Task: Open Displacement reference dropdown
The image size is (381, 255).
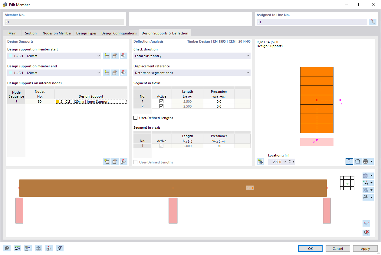Action: 248,73
